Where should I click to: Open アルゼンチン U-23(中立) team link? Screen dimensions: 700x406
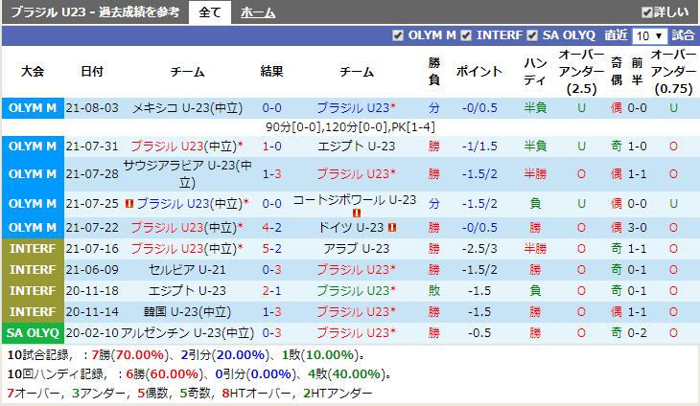188,333
